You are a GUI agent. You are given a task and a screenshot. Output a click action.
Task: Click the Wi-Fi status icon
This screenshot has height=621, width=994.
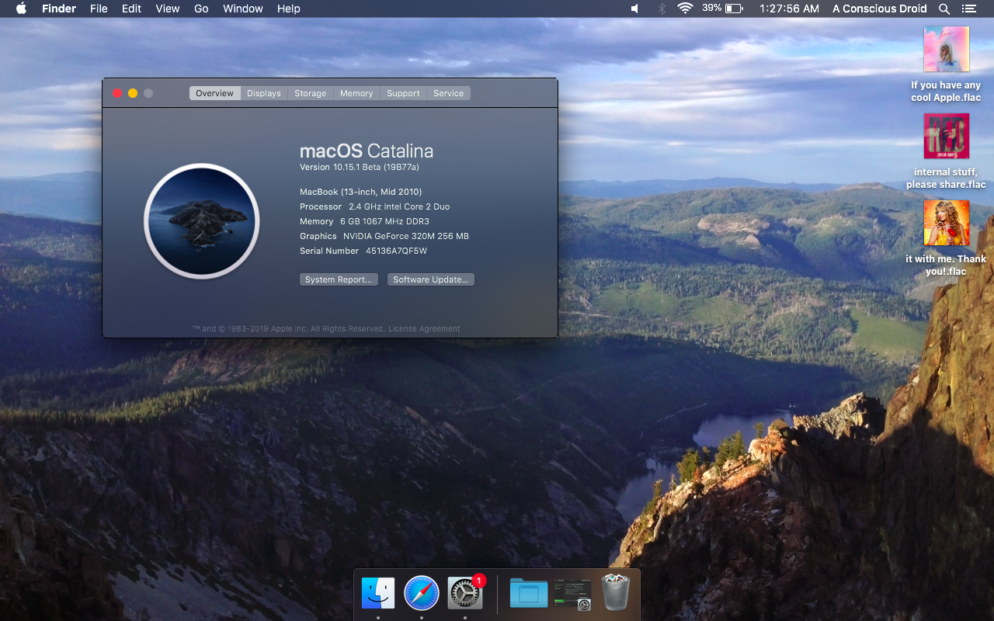[685, 9]
